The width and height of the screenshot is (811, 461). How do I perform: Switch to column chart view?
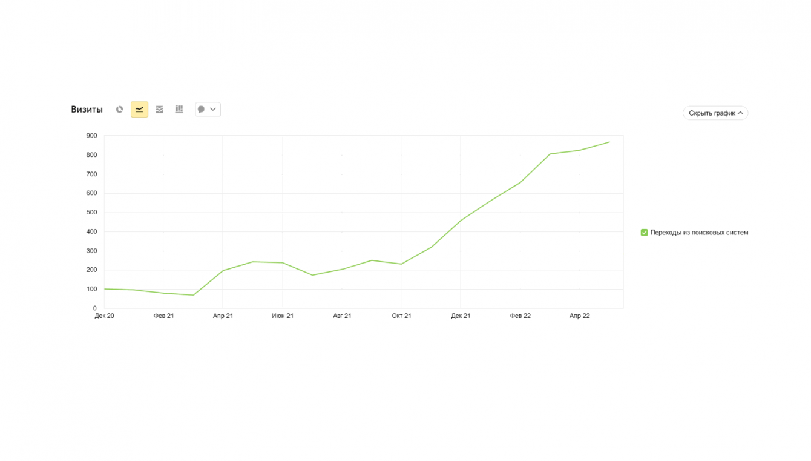(x=179, y=110)
